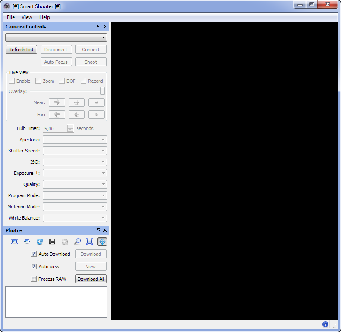Image resolution: width=341 pixels, height=332 pixels.
Task: Click the window minimize button
Action: 300,5
